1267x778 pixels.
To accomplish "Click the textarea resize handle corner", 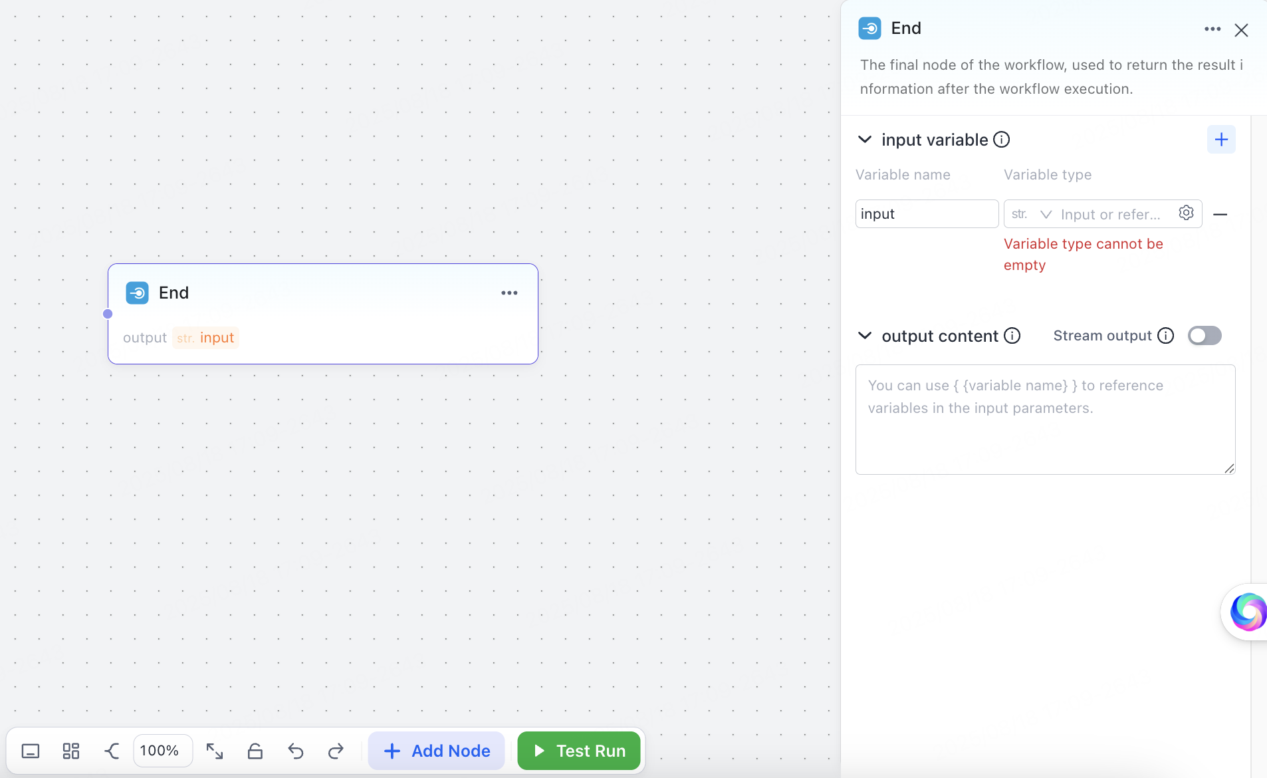I will point(1229,469).
